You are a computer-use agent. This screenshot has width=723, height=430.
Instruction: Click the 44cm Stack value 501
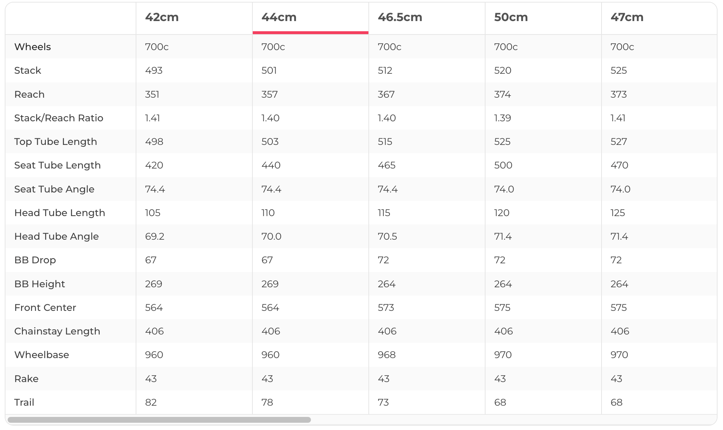tap(269, 70)
